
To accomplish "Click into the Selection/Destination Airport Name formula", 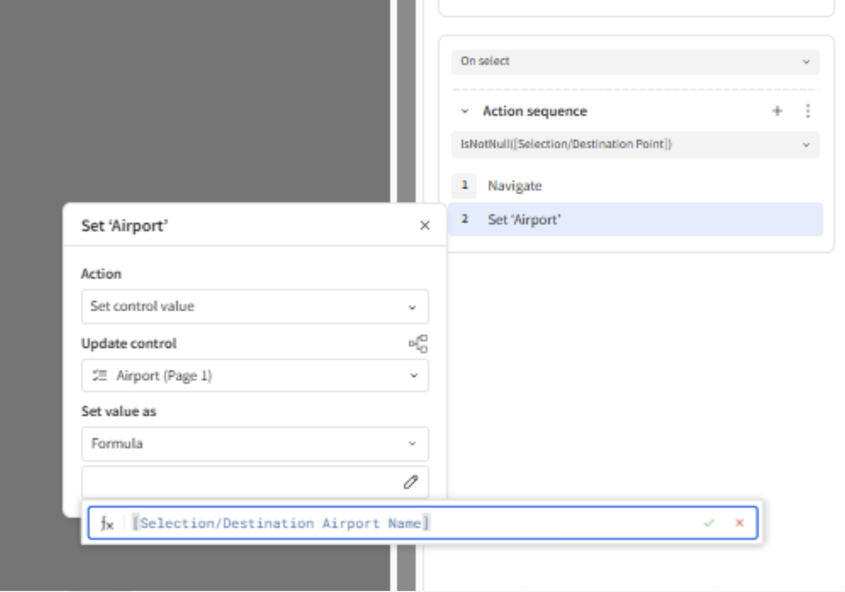I will (280, 523).
